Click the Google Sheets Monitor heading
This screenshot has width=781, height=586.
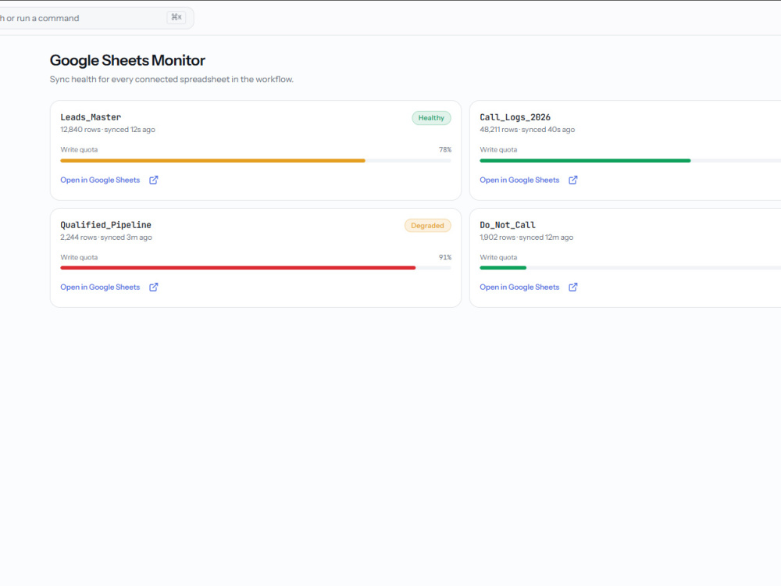(127, 60)
